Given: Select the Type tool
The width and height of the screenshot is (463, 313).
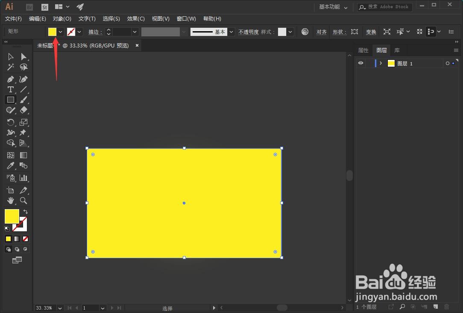Looking at the screenshot, I should click(10, 89).
